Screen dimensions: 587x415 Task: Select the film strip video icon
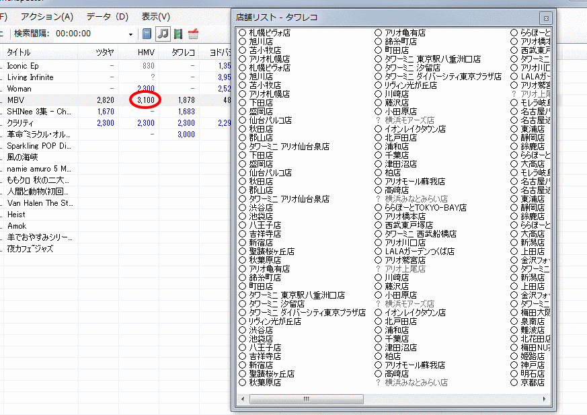178,34
